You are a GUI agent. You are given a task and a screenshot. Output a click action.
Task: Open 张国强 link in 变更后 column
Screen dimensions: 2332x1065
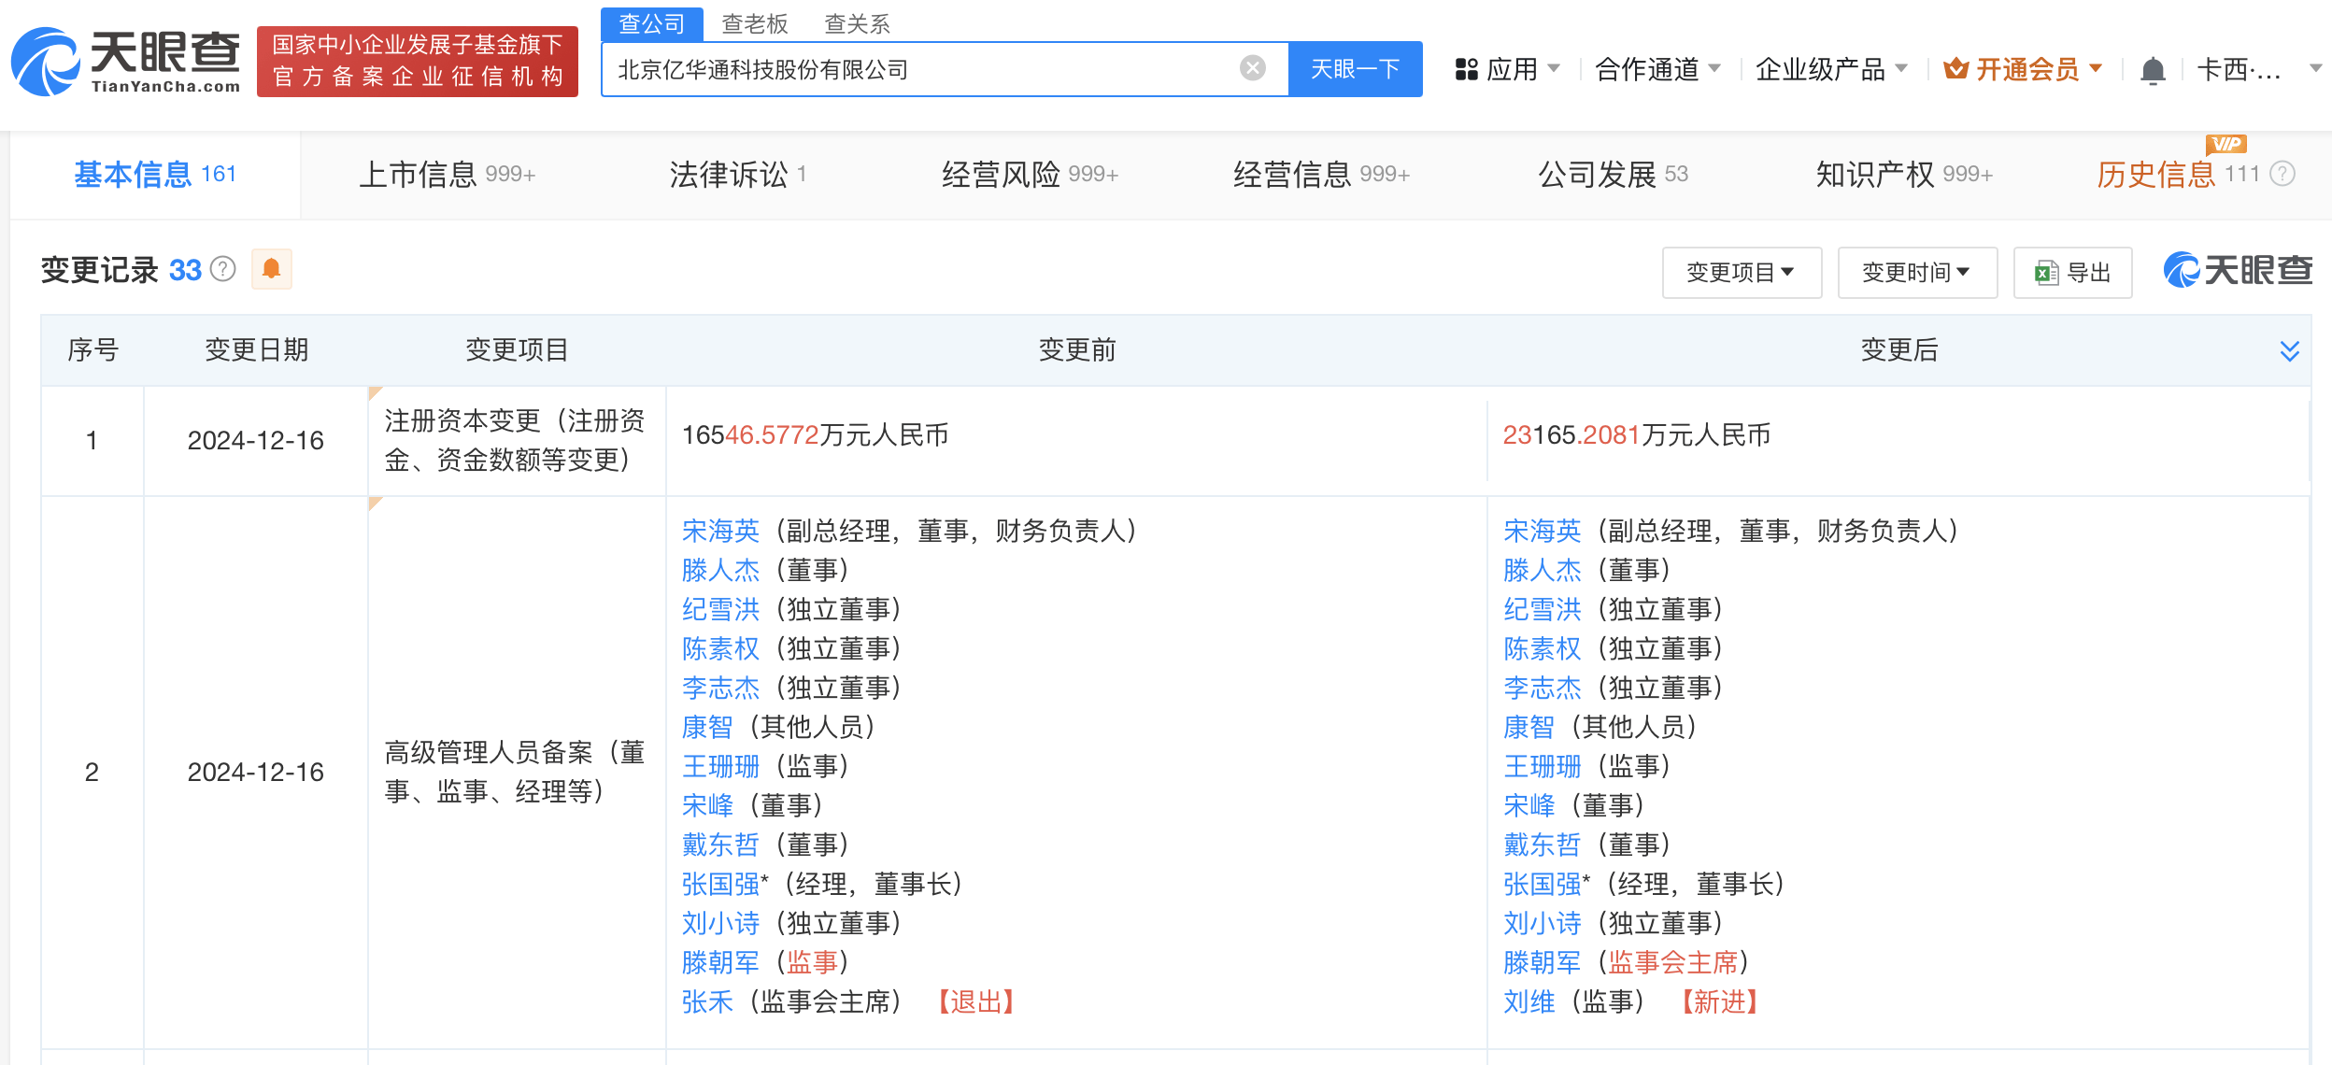tap(1542, 884)
